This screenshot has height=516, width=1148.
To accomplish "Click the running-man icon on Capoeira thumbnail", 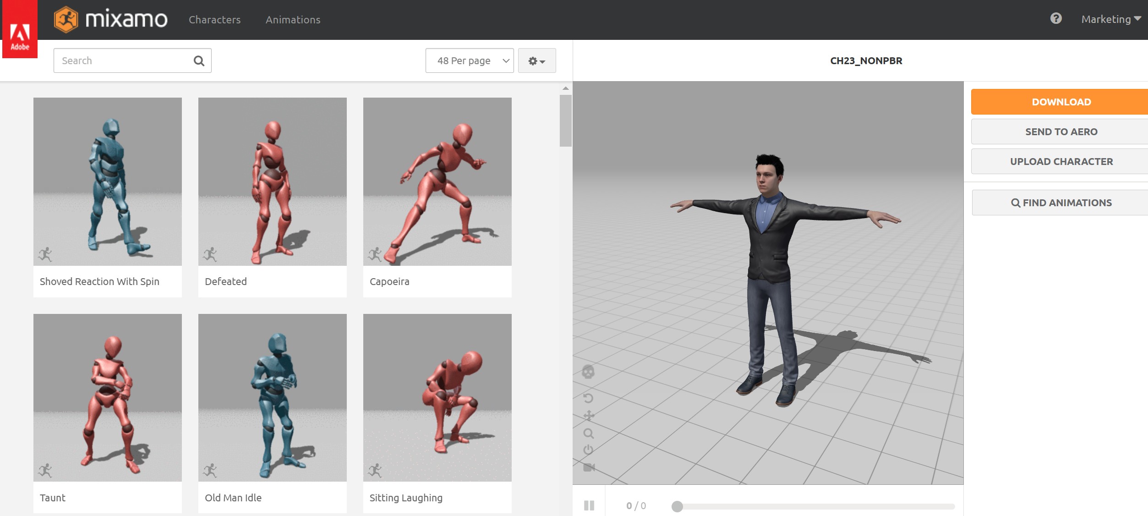I will (375, 254).
